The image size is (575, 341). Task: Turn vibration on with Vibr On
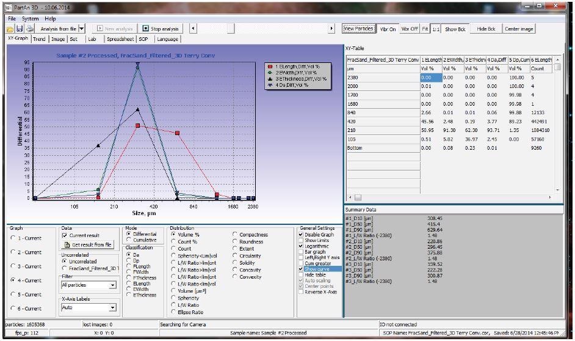[x=388, y=29]
